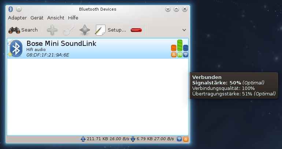This screenshot has width=282, height=149.
Task: Open the Ansicht menu
Action: 56,18
